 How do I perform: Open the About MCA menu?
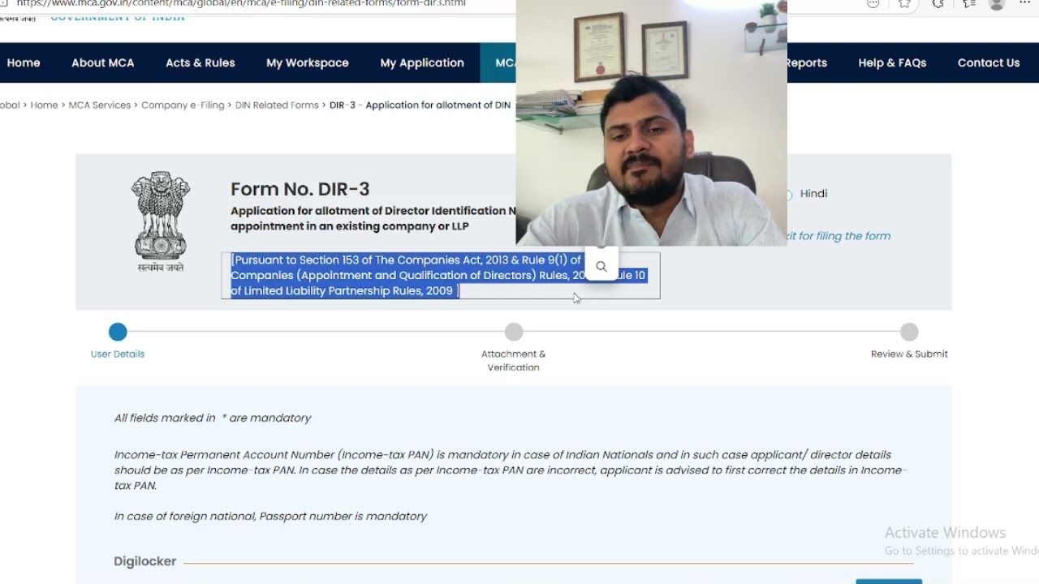102,62
